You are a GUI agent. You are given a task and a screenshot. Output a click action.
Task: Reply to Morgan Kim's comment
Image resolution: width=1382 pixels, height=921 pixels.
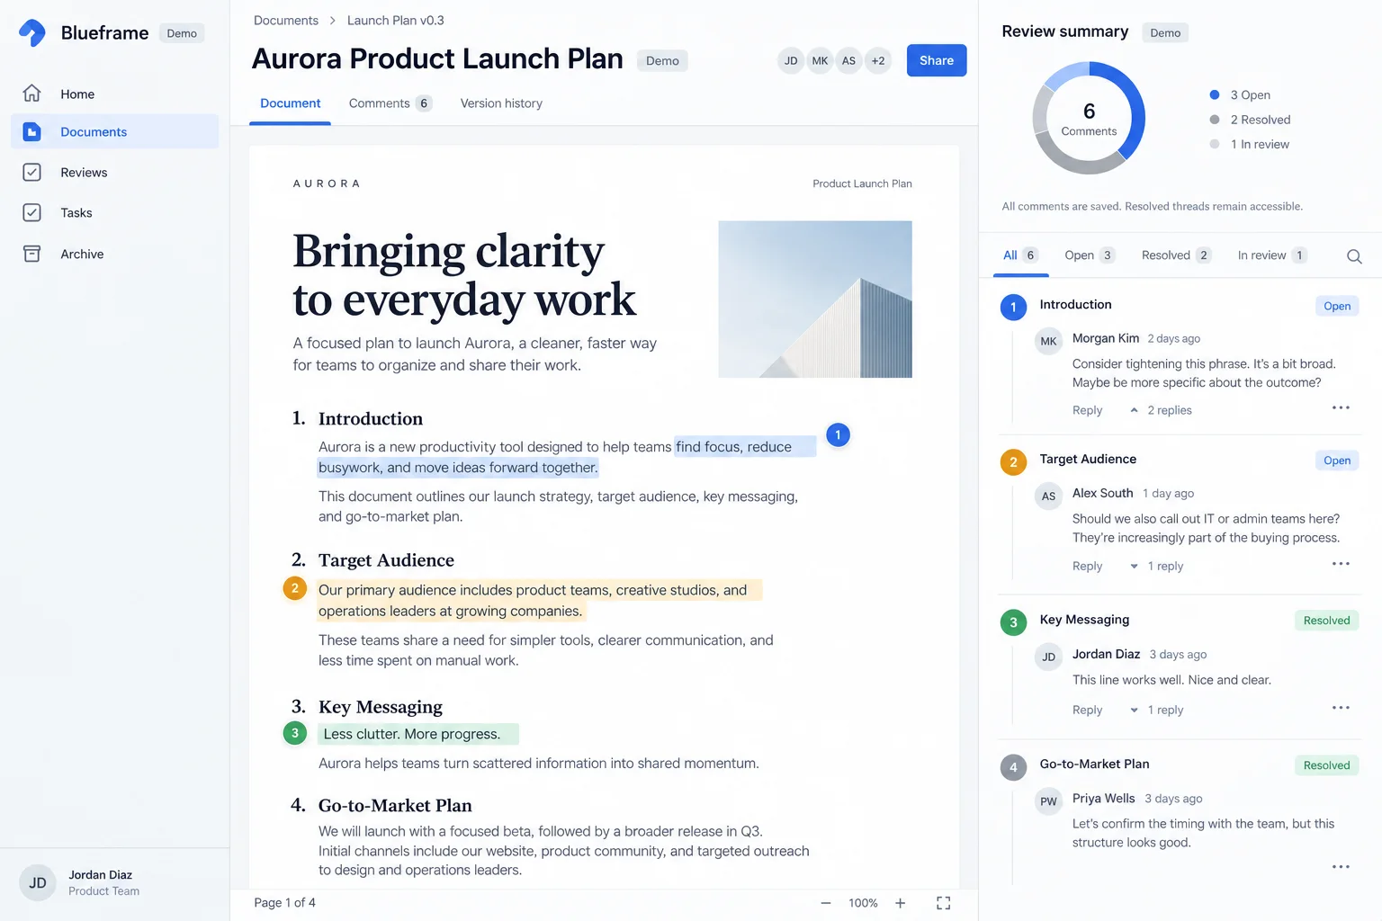[x=1087, y=410]
